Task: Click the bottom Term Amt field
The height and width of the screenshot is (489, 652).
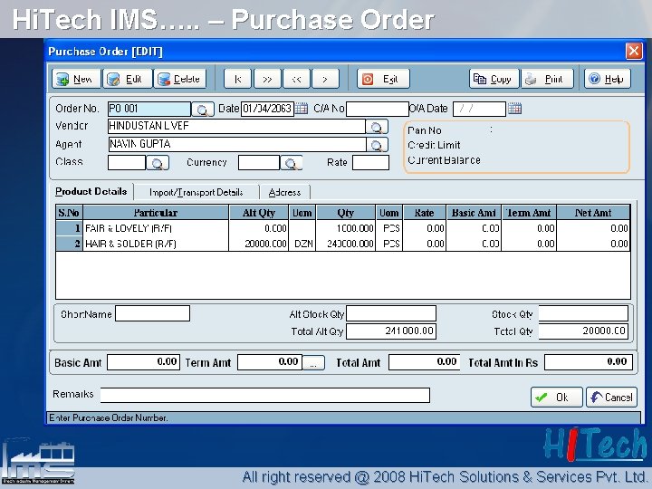Action: [270, 361]
